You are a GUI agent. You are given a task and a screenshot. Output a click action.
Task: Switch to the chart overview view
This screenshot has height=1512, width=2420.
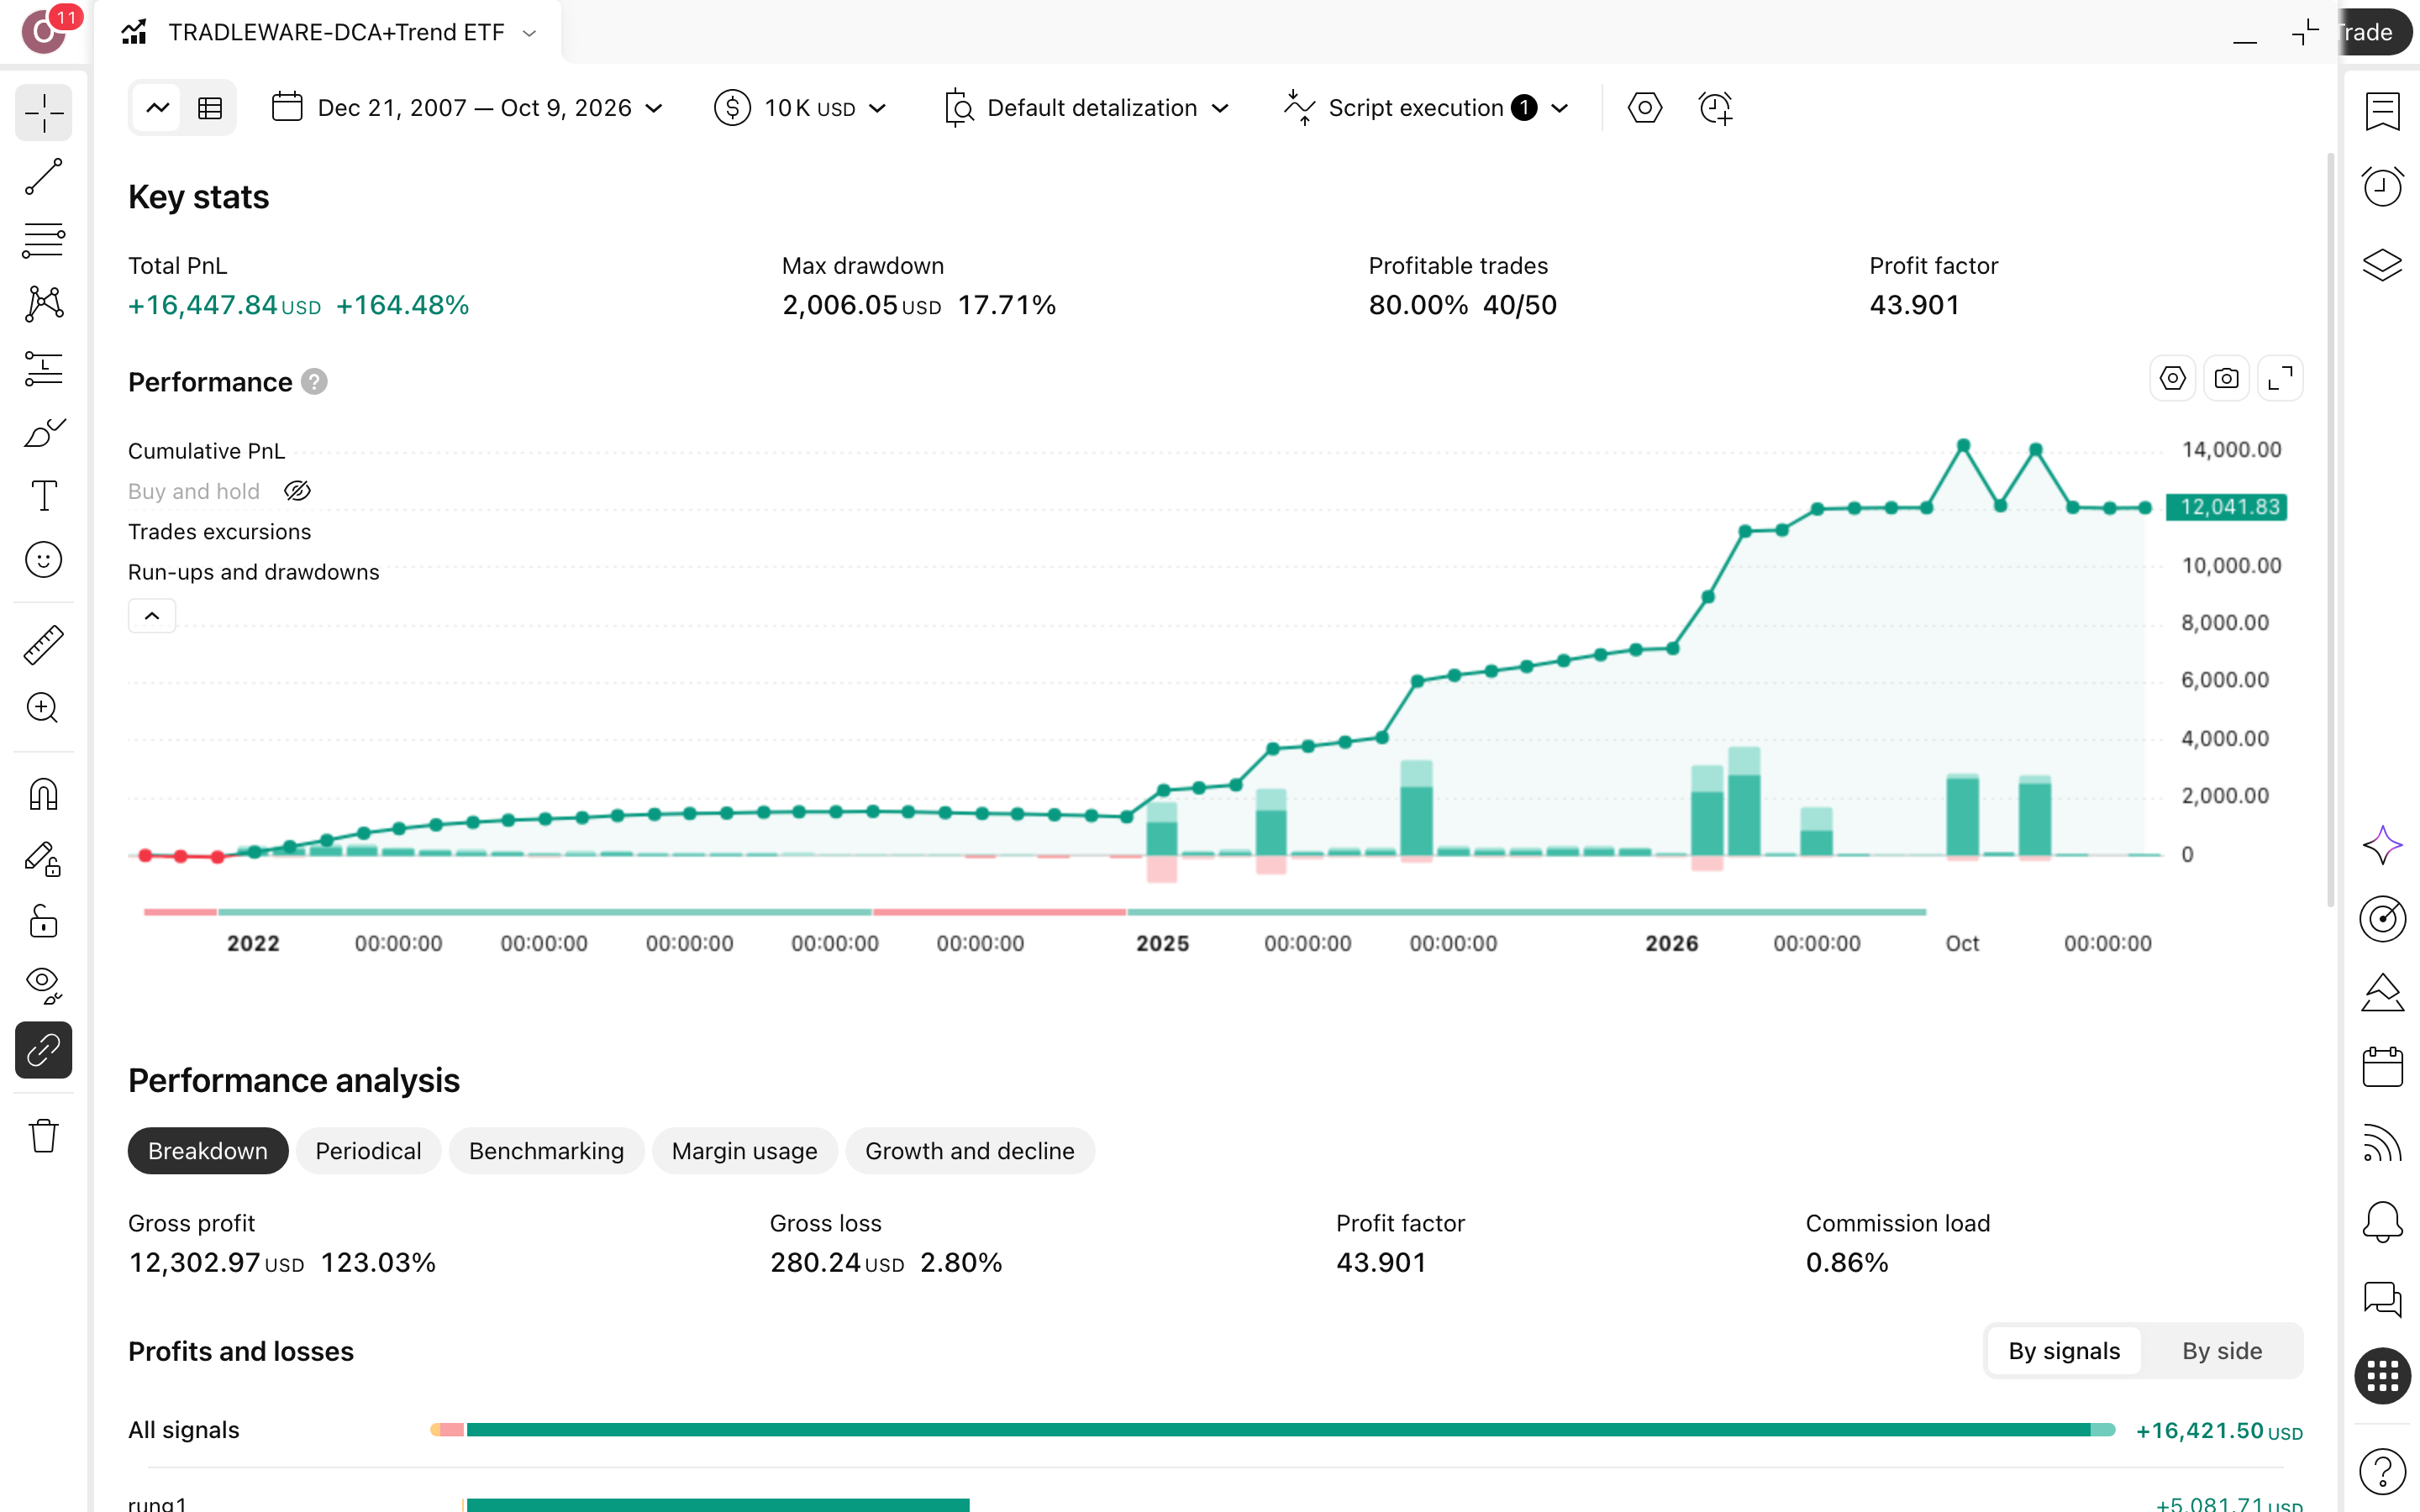pyautogui.click(x=157, y=108)
